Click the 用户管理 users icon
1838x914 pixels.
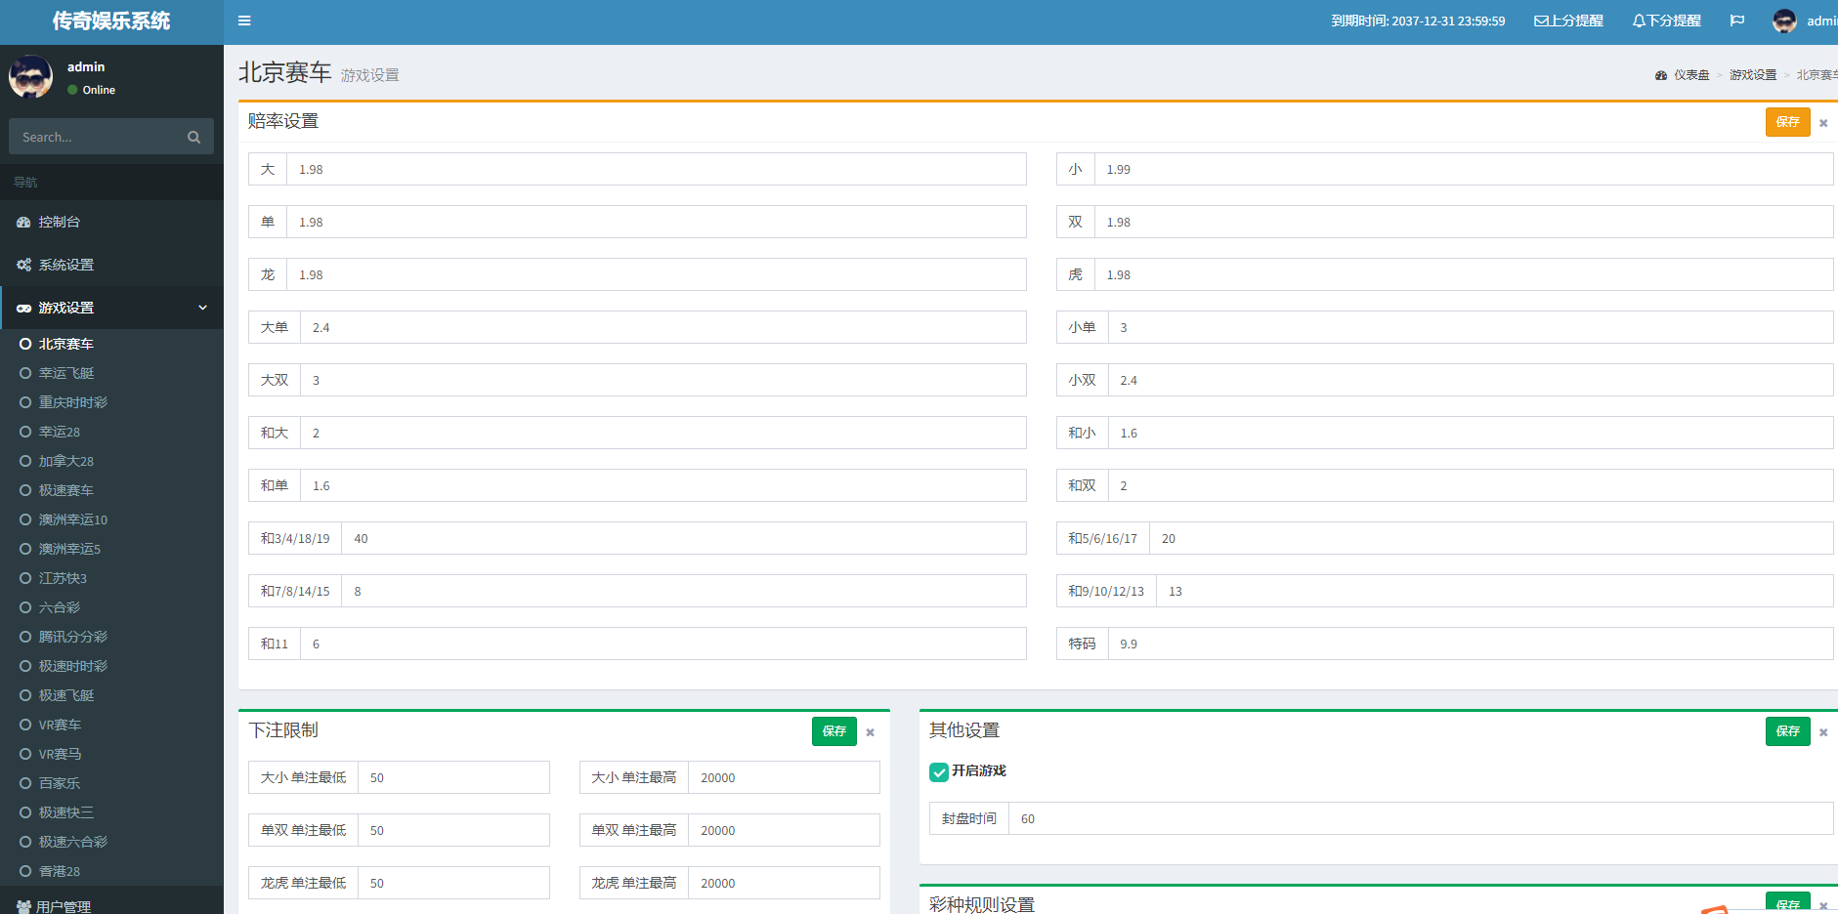pyautogui.click(x=23, y=907)
